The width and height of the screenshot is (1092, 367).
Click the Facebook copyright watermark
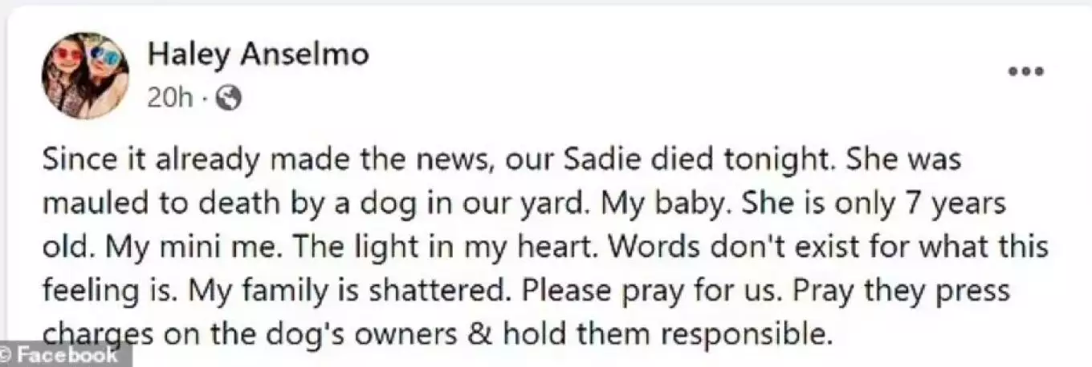(59, 355)
